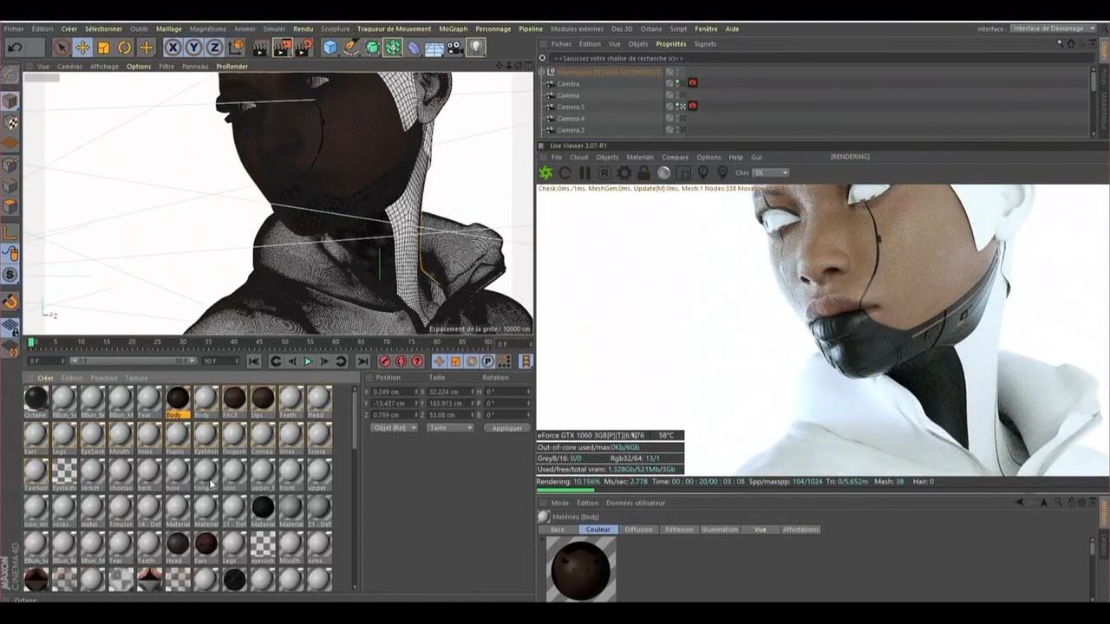Add a Cube primitive object
Viewport: 1110px width, 624px height.
coord(330,48)
